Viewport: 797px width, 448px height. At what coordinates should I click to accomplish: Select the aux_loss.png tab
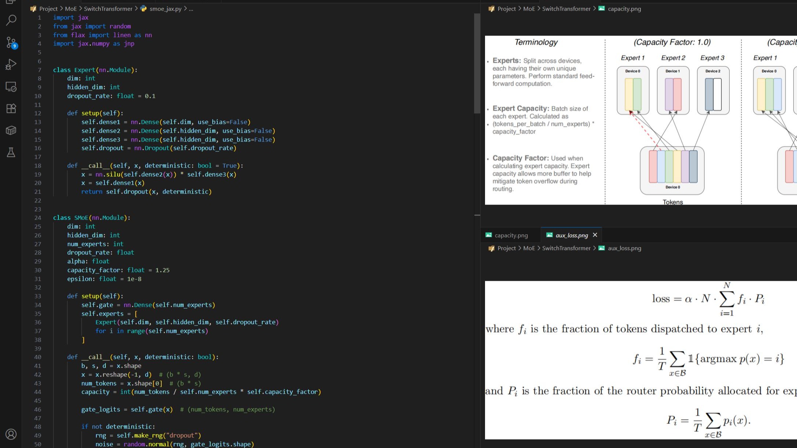pyautogui.click(x=571, y=235)
